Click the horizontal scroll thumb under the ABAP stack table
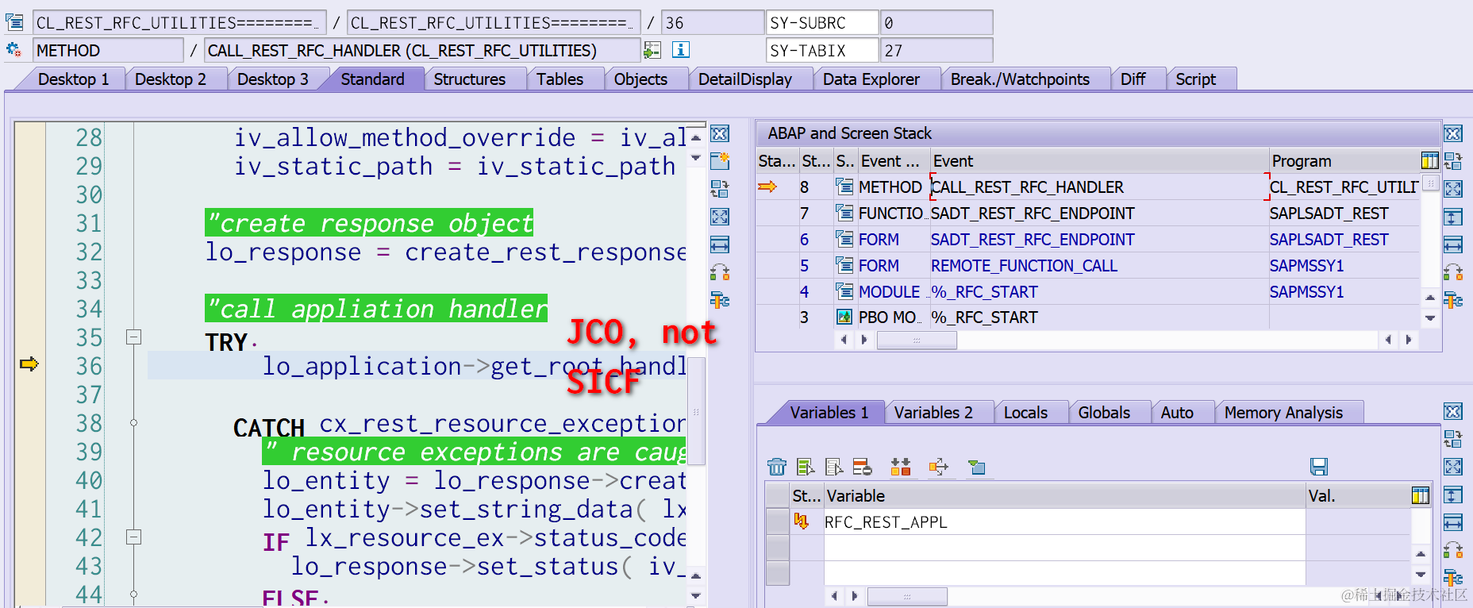 coord(917,340)
